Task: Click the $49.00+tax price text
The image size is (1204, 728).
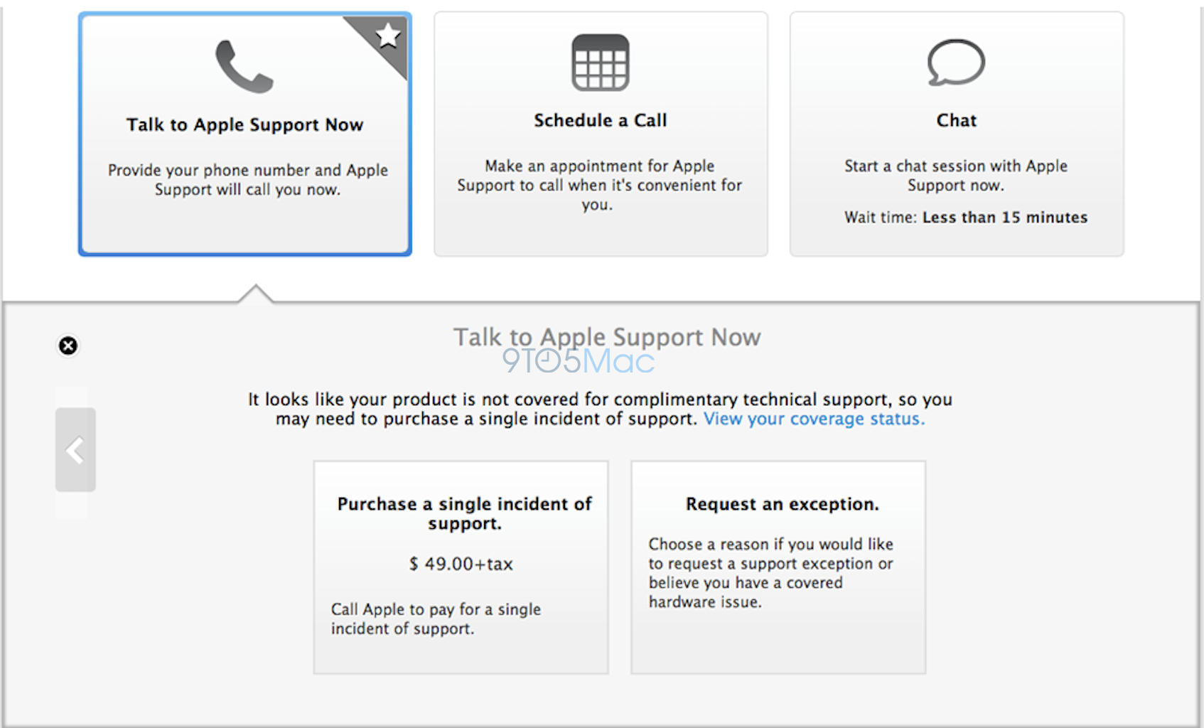Action: [x=461, y=564]
